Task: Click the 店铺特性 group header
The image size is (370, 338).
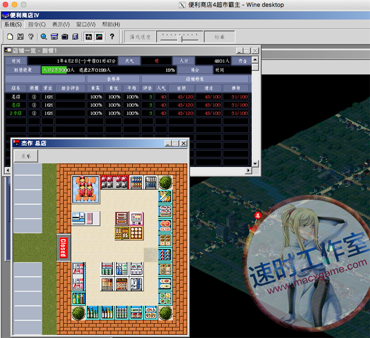Action: (x=195, y=79)
